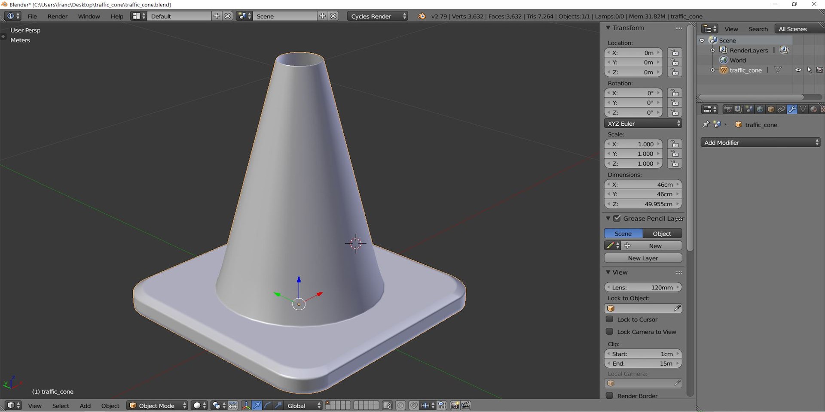The height and width of the screenshot is (412, 825).
Task: Open the Add Modifier dropdown
Action: coord(761,142)
